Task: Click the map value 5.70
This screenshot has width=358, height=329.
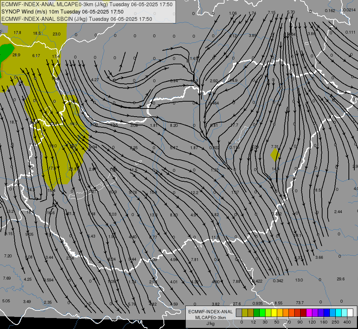Action: [291, 12]
